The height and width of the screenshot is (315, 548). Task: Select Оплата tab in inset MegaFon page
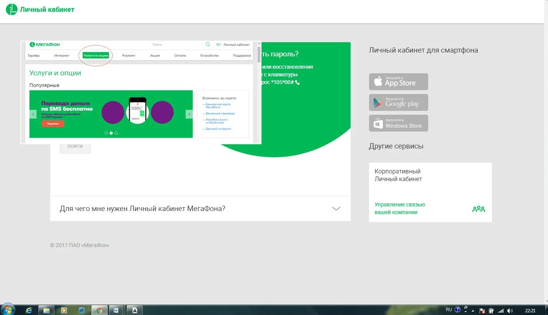point(180,56)
